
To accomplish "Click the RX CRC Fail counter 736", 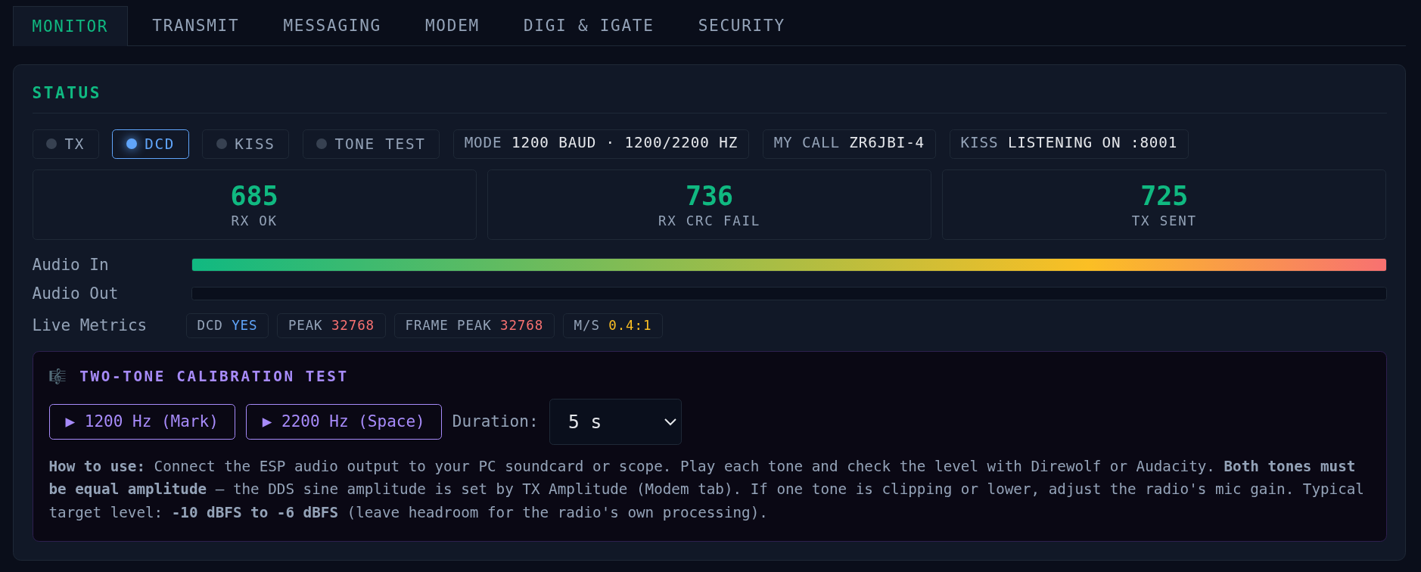I will [709, 205].
